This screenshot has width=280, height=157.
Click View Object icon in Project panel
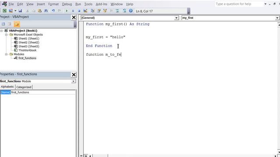pyautogui.click(x=10, y=24)
